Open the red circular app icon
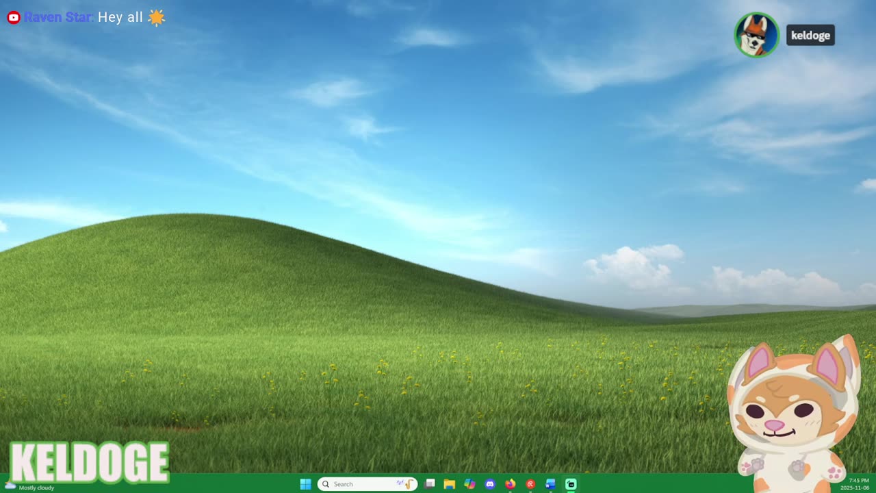Image resolution: width=876 pixels, height=493 pixels. click(x=530, y=484)
